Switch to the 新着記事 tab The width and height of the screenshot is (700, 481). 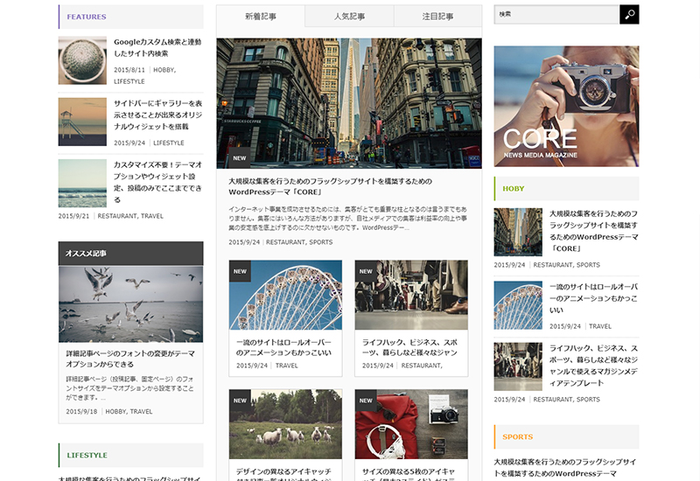coord(261,17)
